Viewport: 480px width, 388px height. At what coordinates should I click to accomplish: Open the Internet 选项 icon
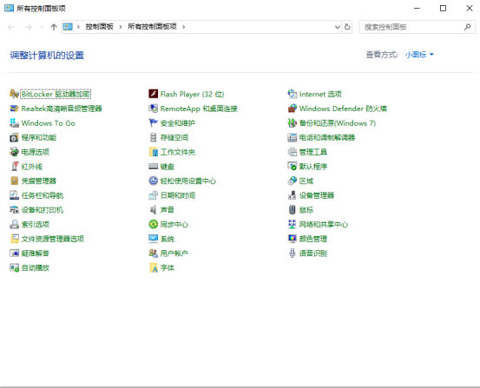coord(292,94)
